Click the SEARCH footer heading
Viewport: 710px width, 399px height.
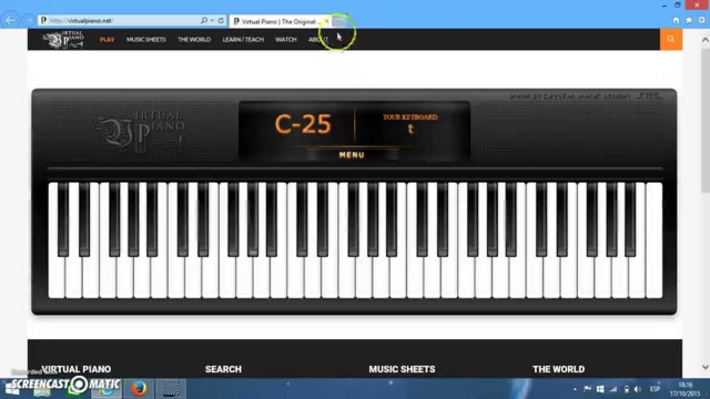(x=224, y=369)
